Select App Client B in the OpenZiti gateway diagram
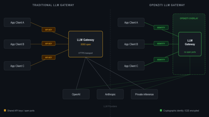209x117 pixels. click(131, 44)
